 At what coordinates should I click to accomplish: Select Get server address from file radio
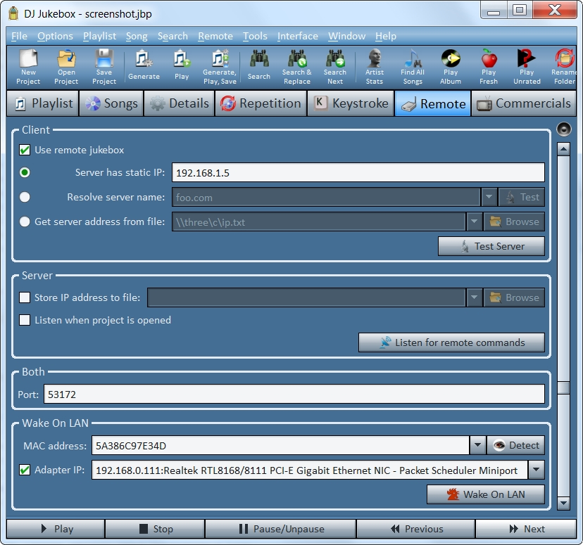coord(25,222)
